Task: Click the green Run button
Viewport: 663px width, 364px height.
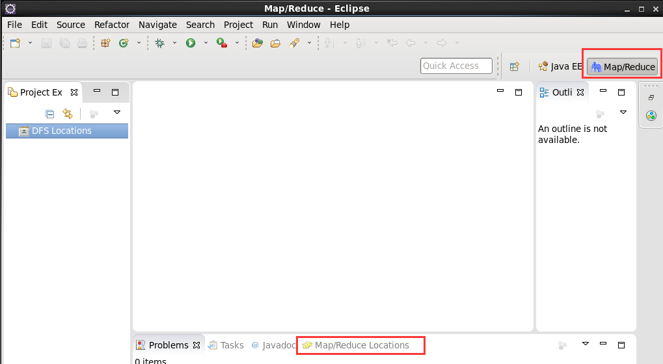Action: (x=191, y=43)
